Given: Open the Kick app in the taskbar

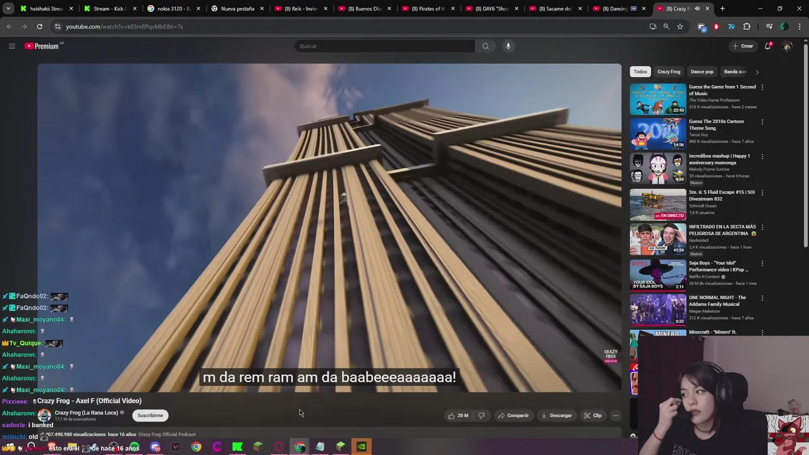Looking at the screenshot, I should [x=238, y=447].
